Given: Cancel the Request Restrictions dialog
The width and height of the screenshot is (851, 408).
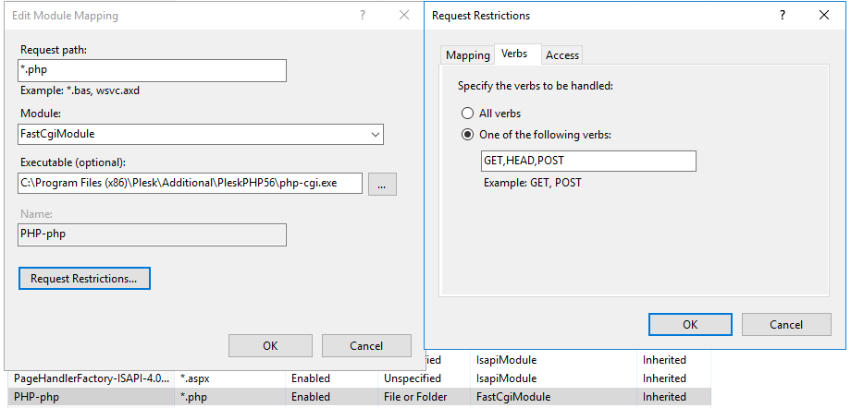Looking at the screenshot, I should (x=786, y=324).
